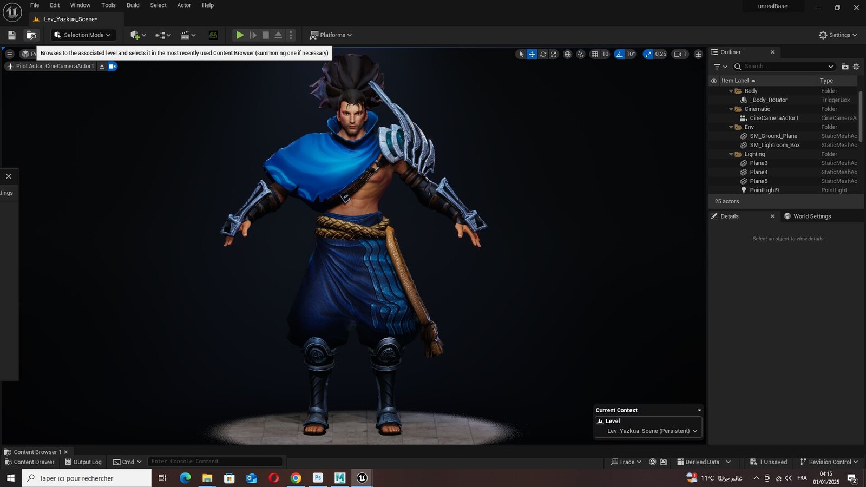Open the Tools menu

109,5
